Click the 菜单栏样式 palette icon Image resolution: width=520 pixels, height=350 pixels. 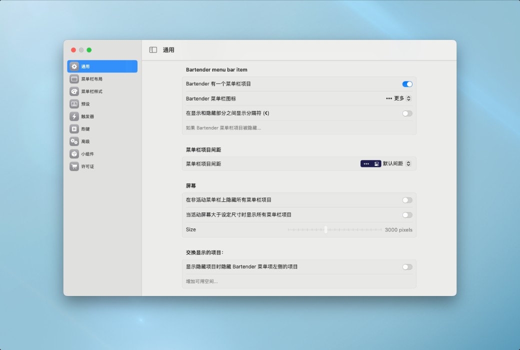[x=74, y=91]
